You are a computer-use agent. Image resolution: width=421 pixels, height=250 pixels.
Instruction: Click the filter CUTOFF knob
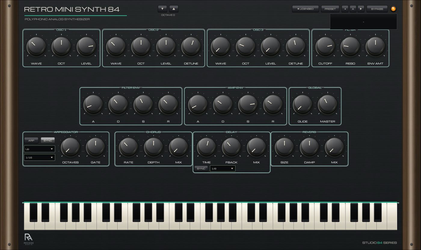pos(325,46)
